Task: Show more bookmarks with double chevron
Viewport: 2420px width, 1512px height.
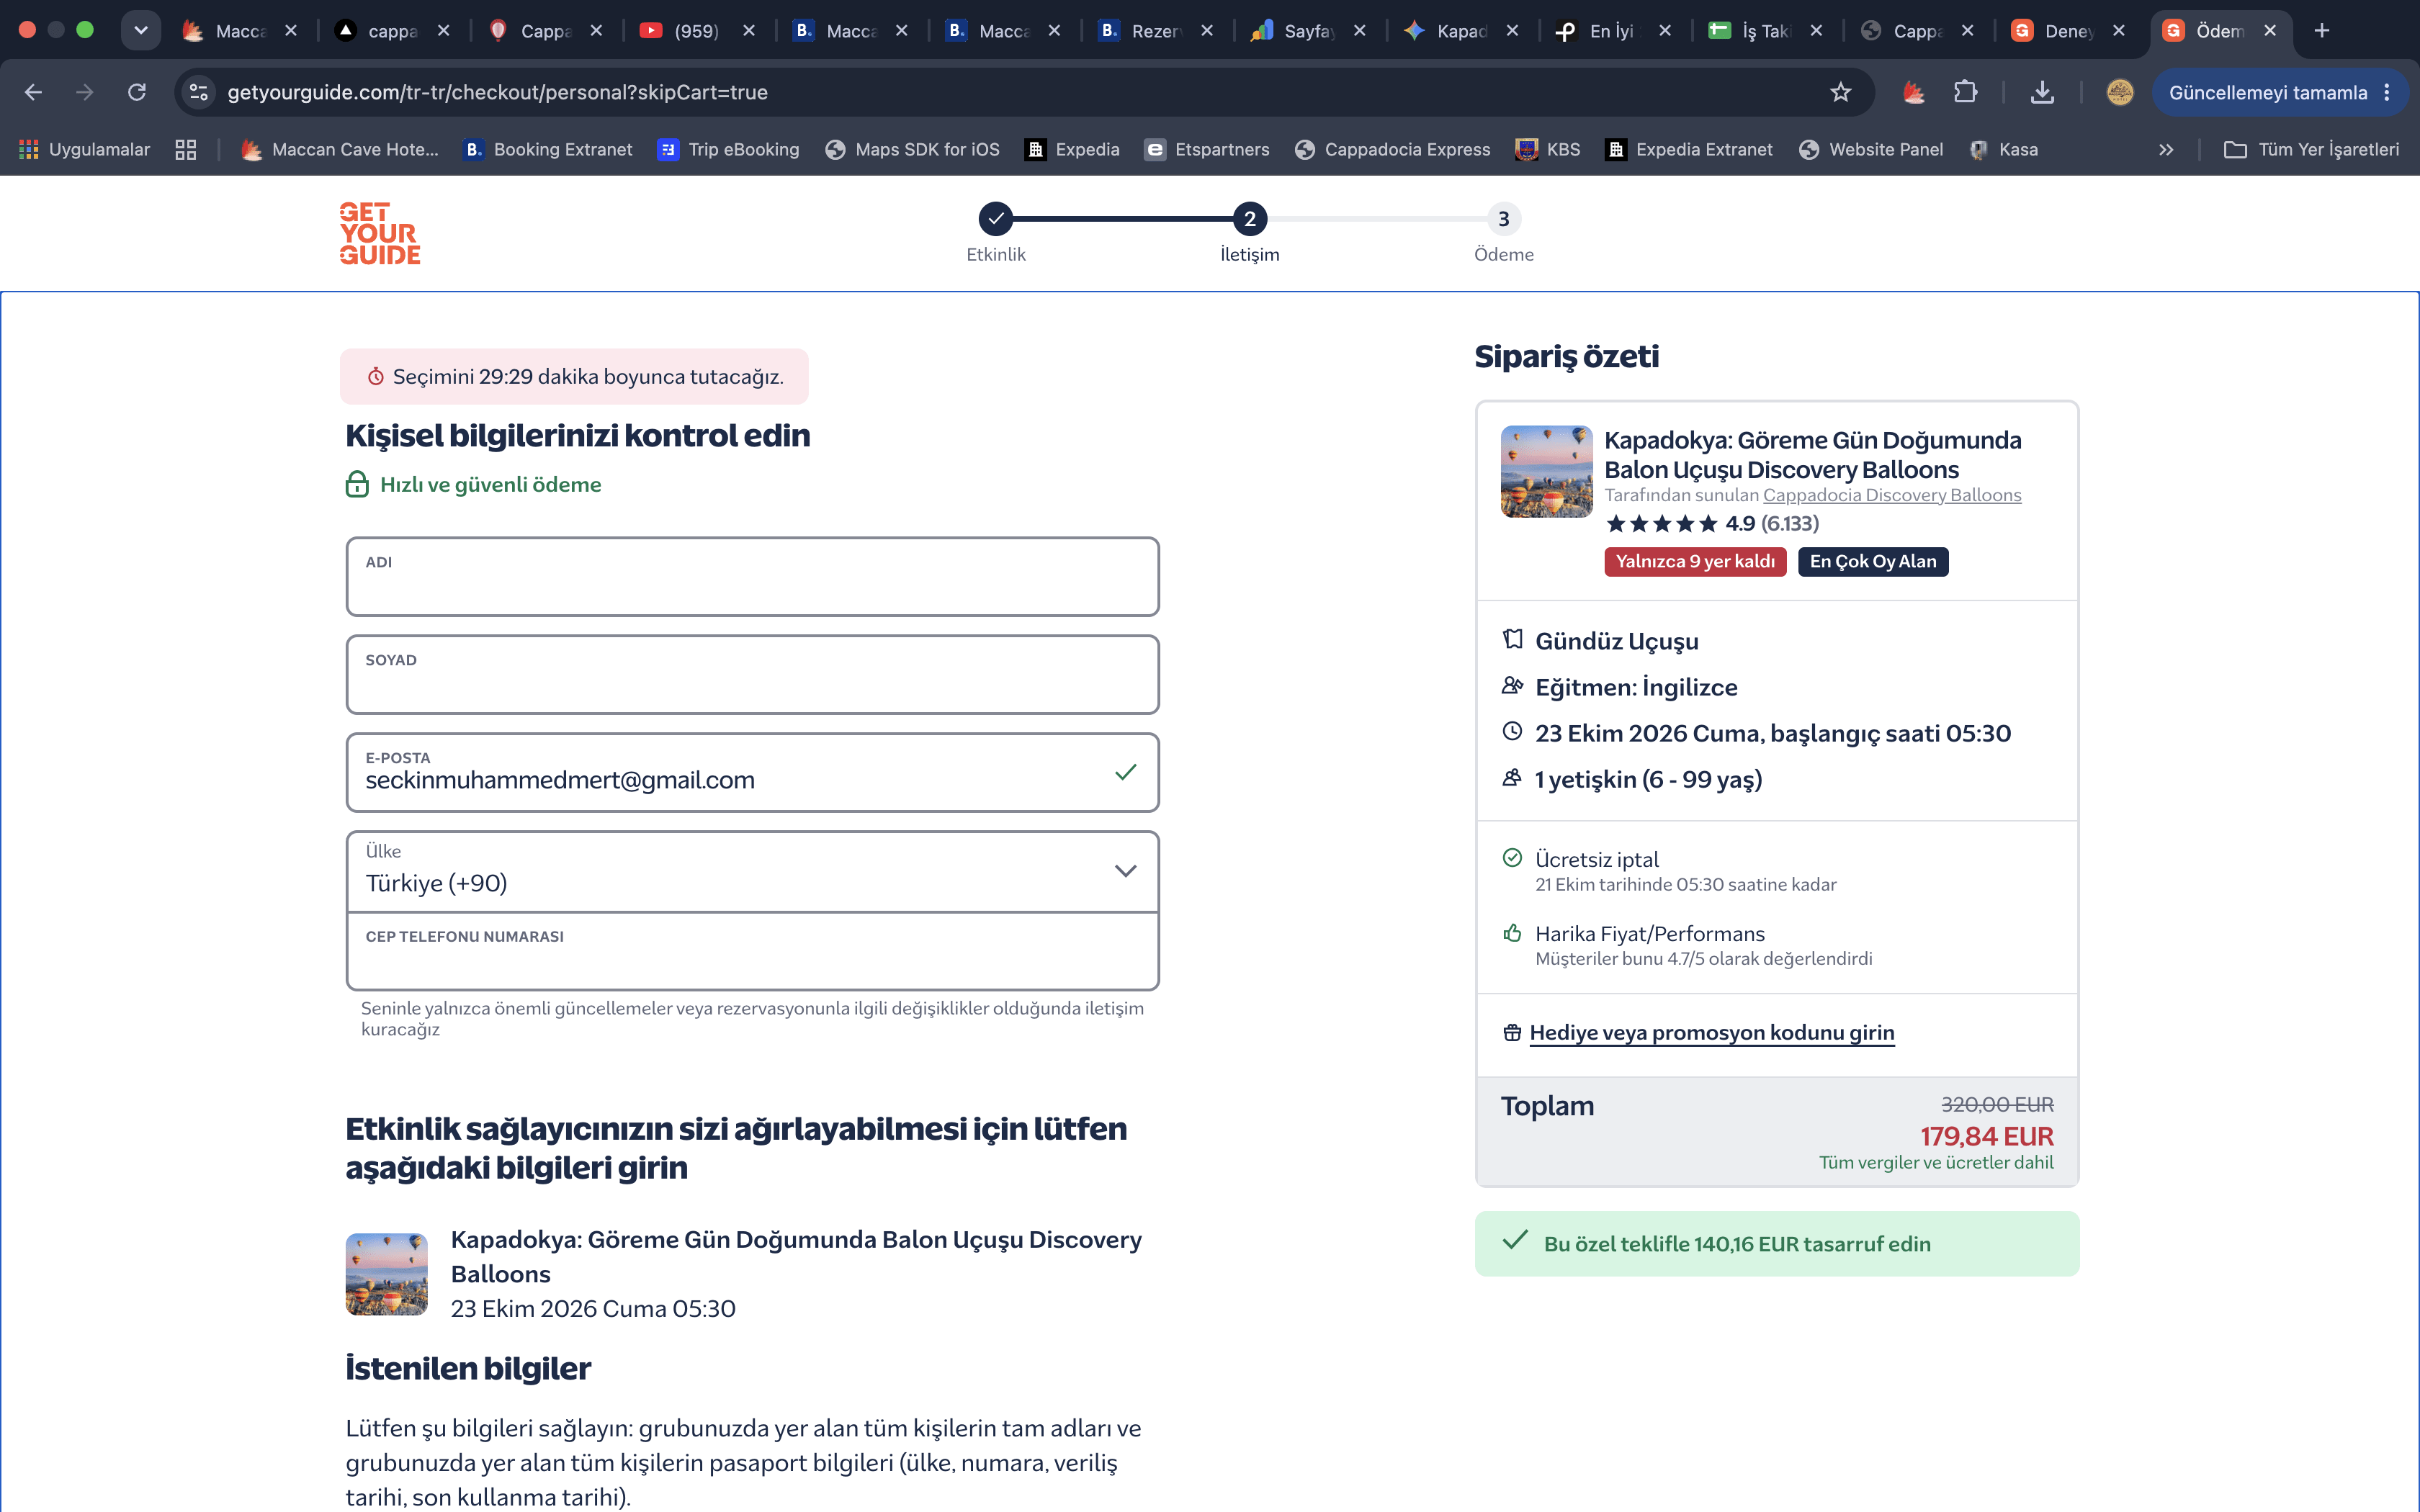Action: point(2166,150)
